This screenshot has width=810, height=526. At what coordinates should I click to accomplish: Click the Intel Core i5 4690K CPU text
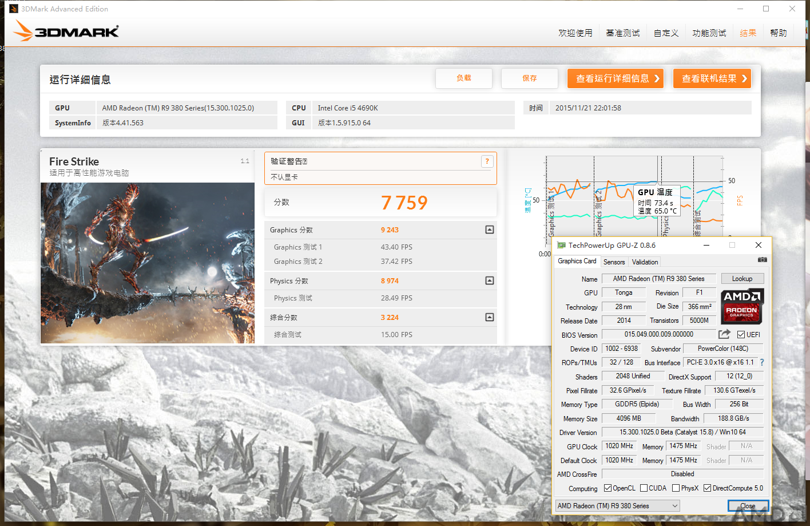click(348, 108)
